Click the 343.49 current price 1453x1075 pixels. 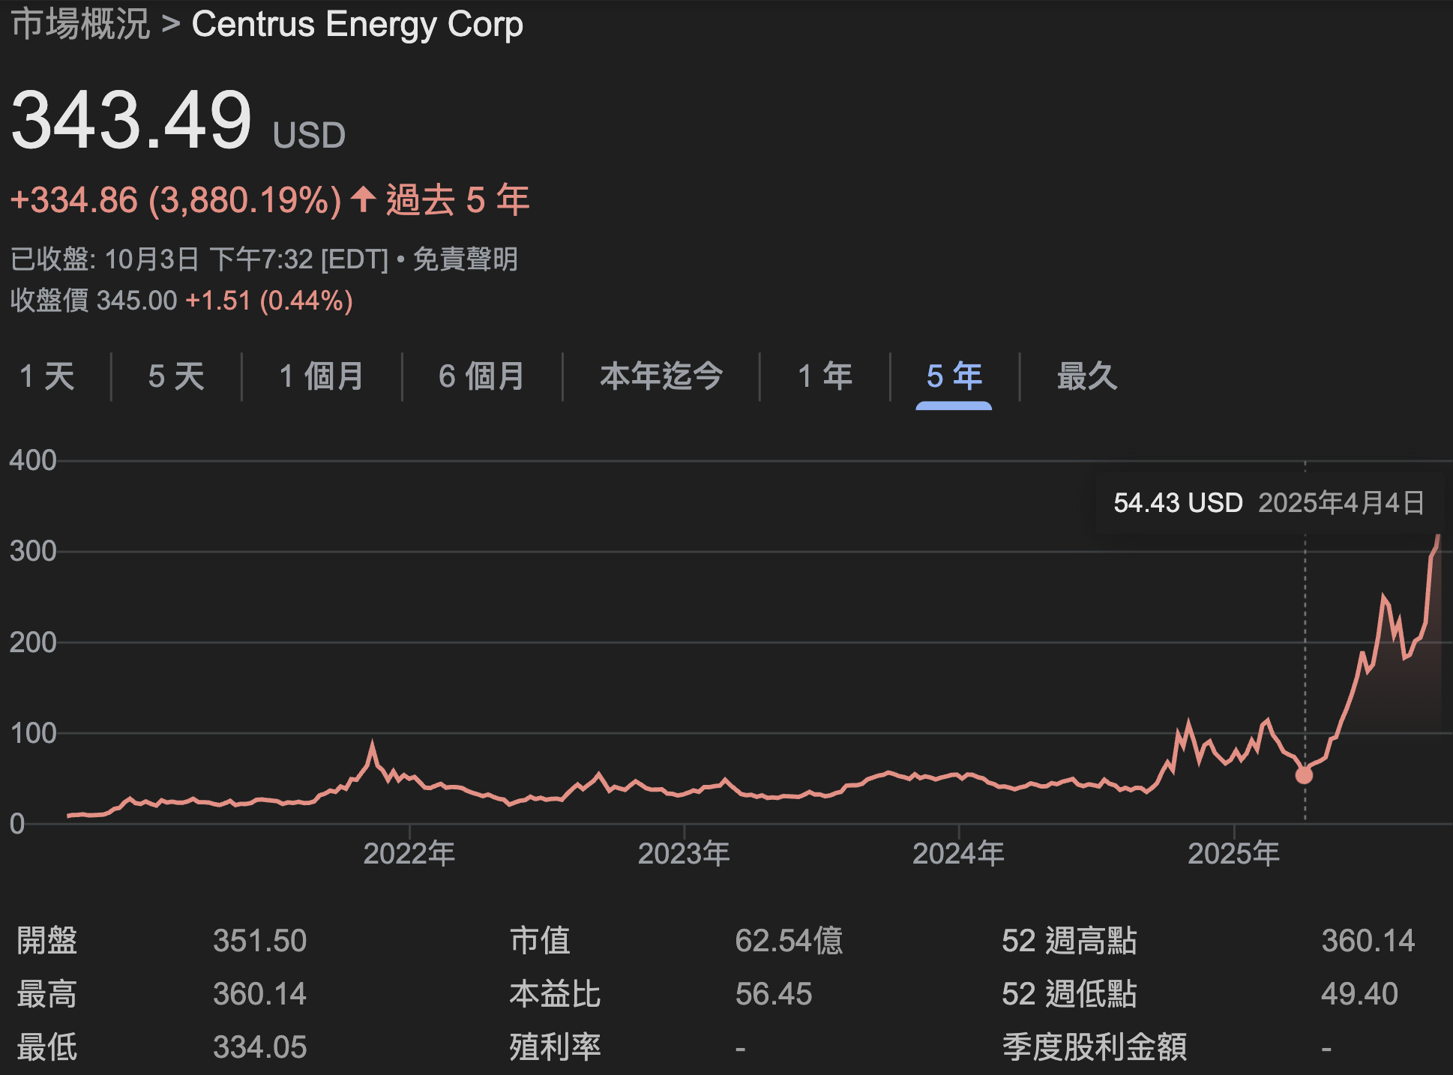pos(131,120)
